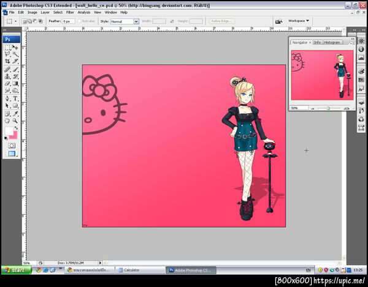Open the Layers panel icon in dock

361,102
